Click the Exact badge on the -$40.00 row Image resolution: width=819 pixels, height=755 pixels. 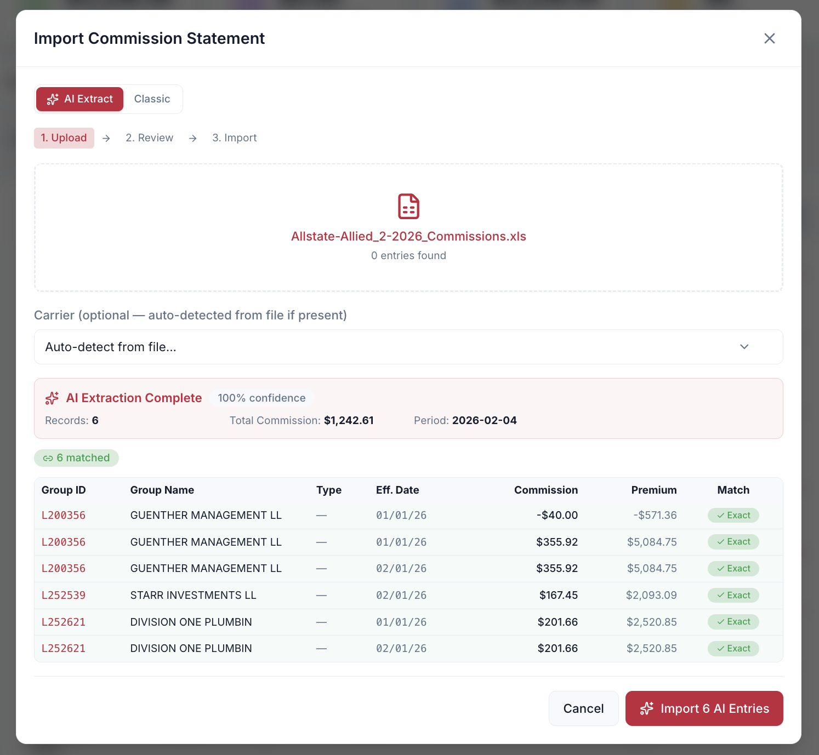733,515
